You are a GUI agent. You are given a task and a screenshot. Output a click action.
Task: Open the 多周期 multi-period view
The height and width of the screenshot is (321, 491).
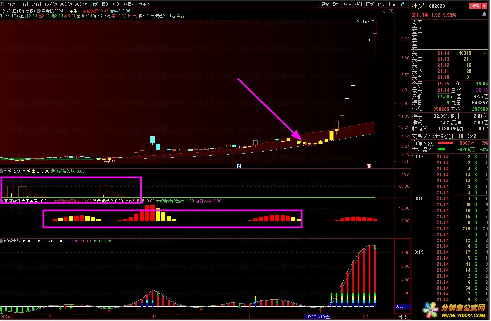(x=130, y=4)
